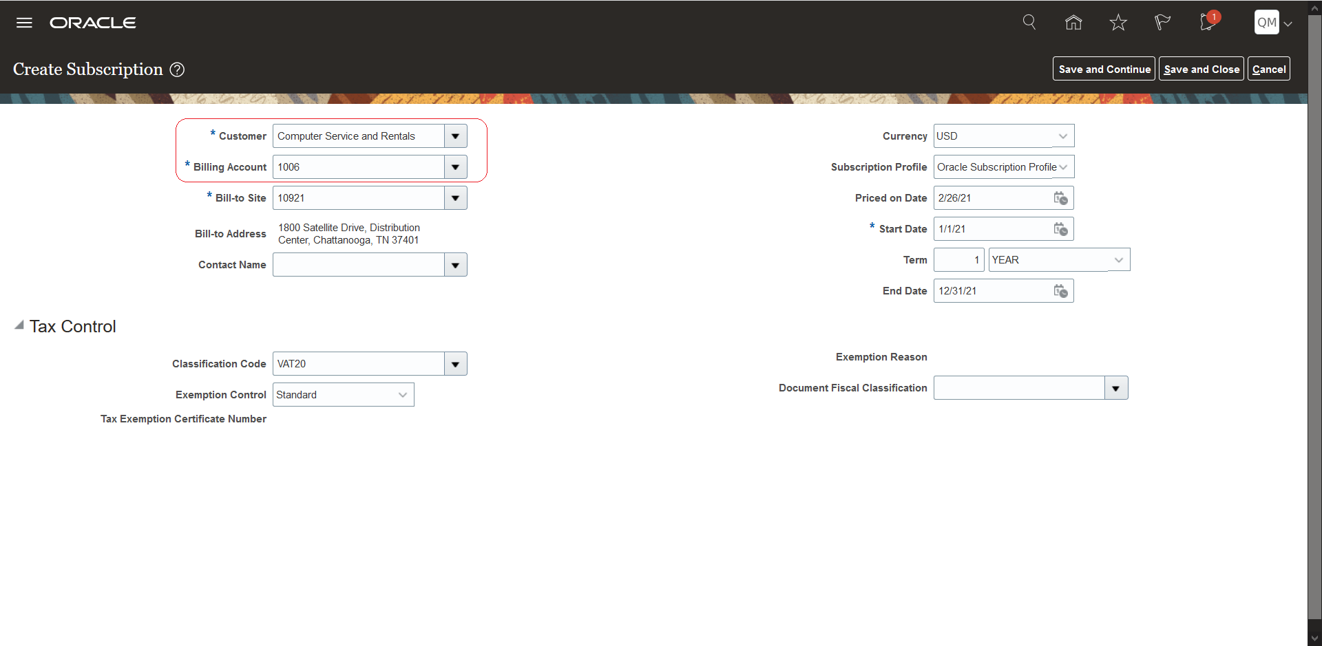Click Save and Continue button

click(1104, 69)
